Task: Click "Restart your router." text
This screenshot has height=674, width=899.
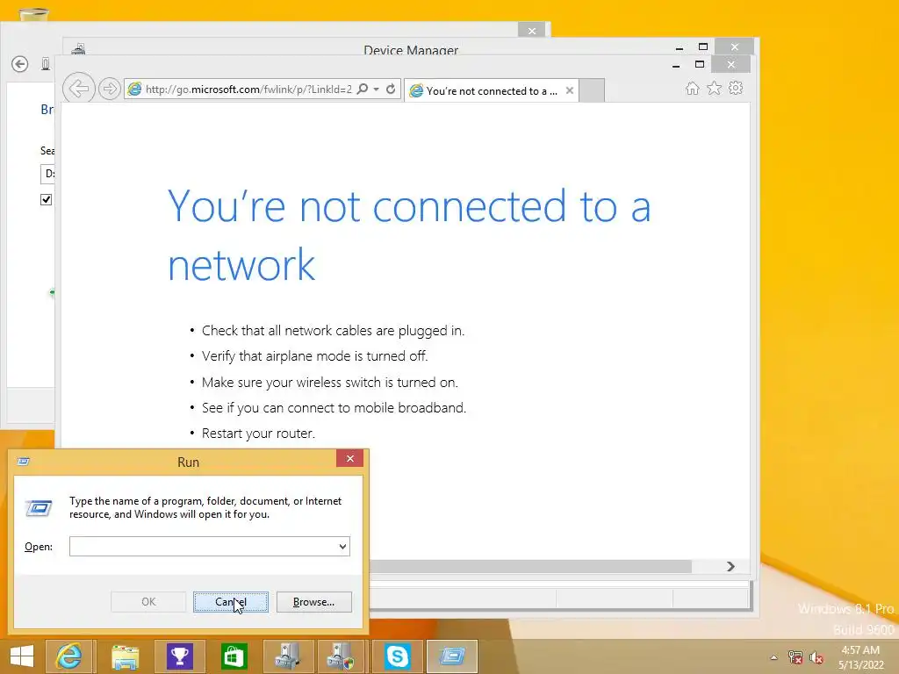Action: [x=259, y=434]
